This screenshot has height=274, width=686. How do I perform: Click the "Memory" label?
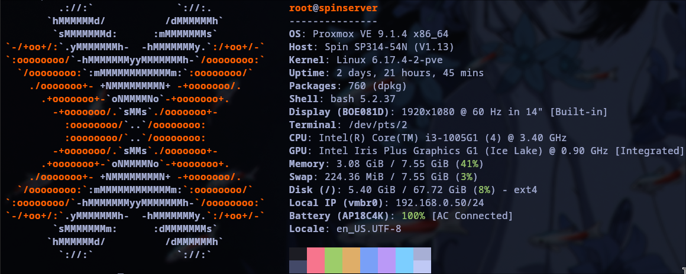[x=307, y=164]
